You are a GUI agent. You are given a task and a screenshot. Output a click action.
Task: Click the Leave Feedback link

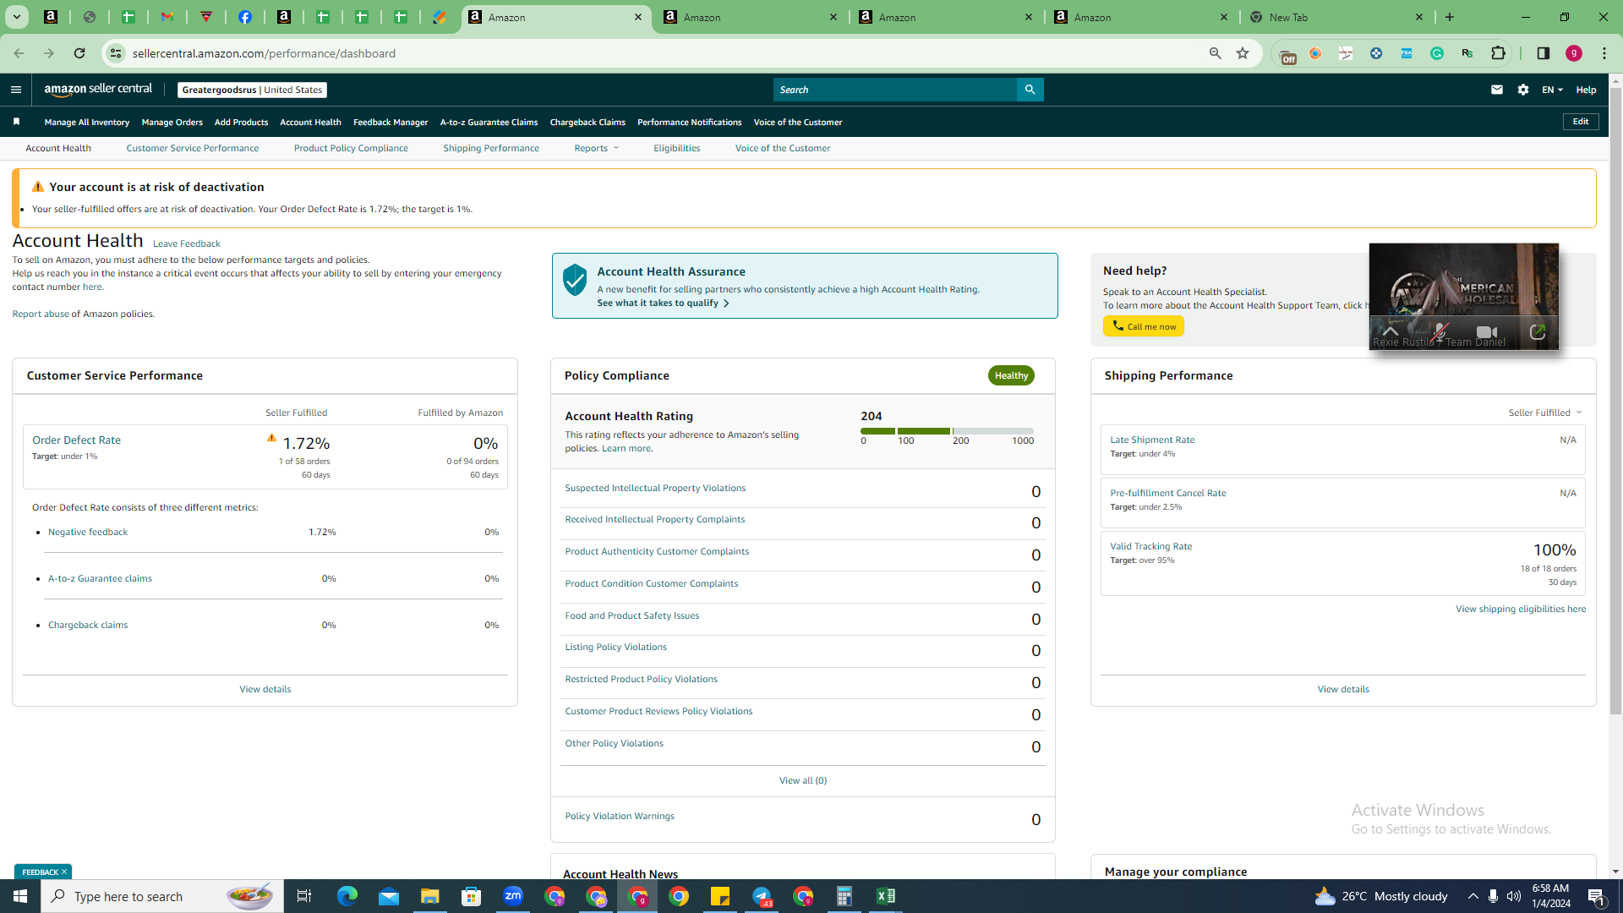pos(187,243)
